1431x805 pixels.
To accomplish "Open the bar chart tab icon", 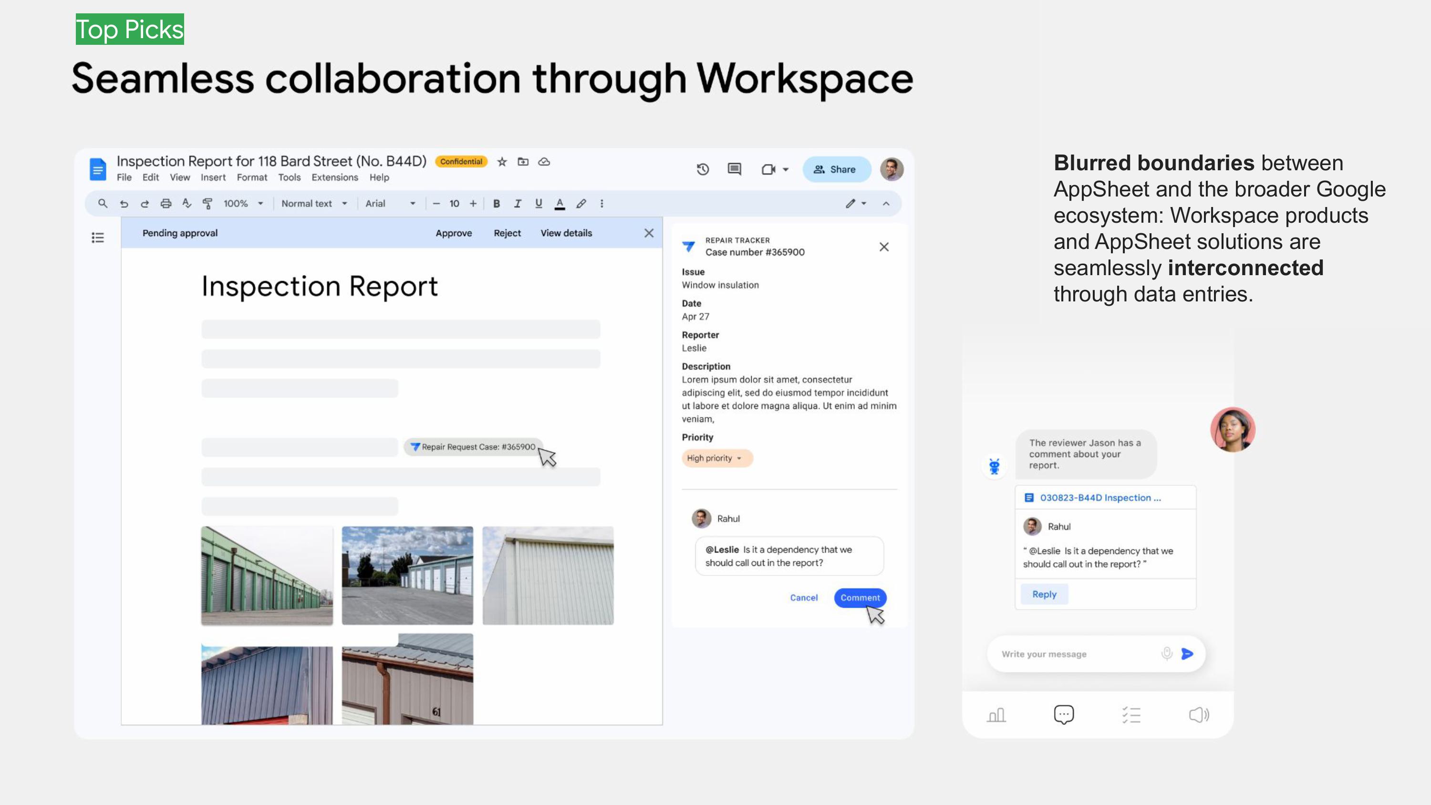I will point(996,715).
